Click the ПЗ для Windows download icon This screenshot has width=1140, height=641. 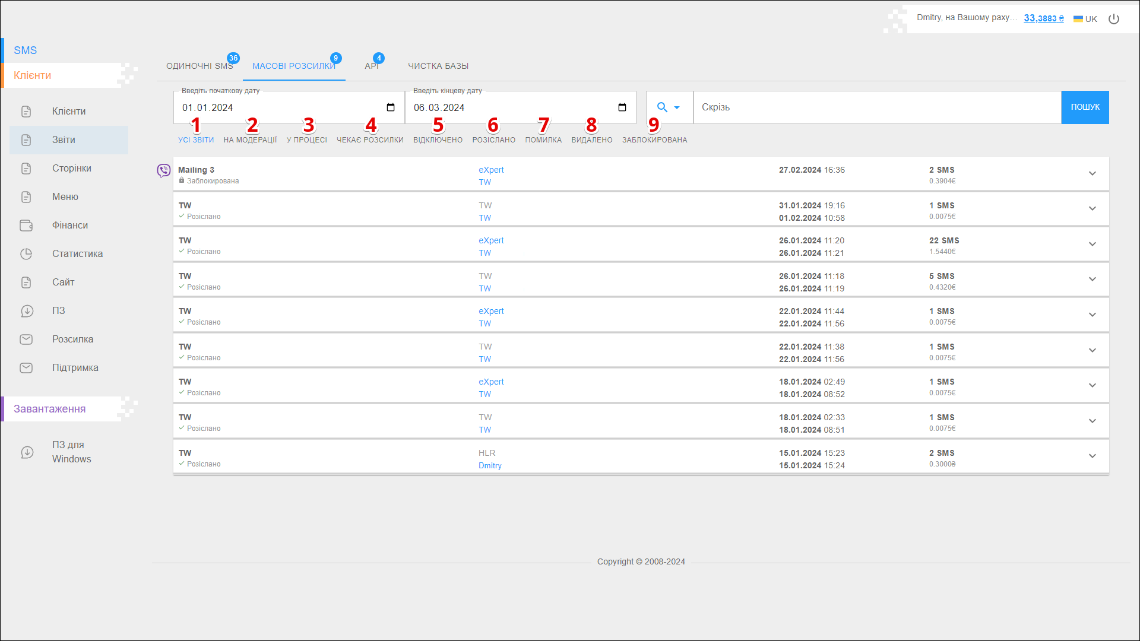click(27, 452)
